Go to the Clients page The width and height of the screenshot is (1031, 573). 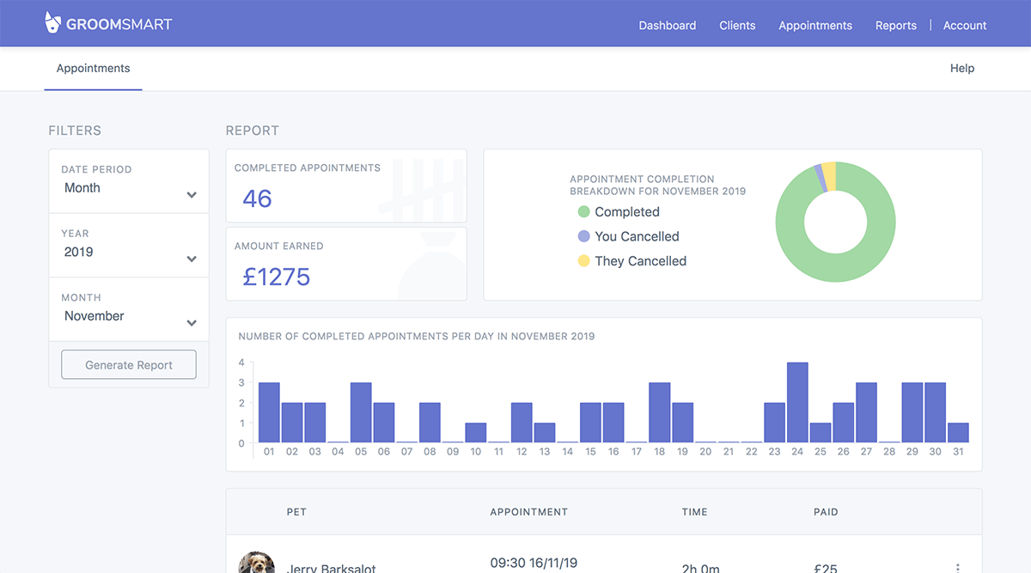pos(737,25)
